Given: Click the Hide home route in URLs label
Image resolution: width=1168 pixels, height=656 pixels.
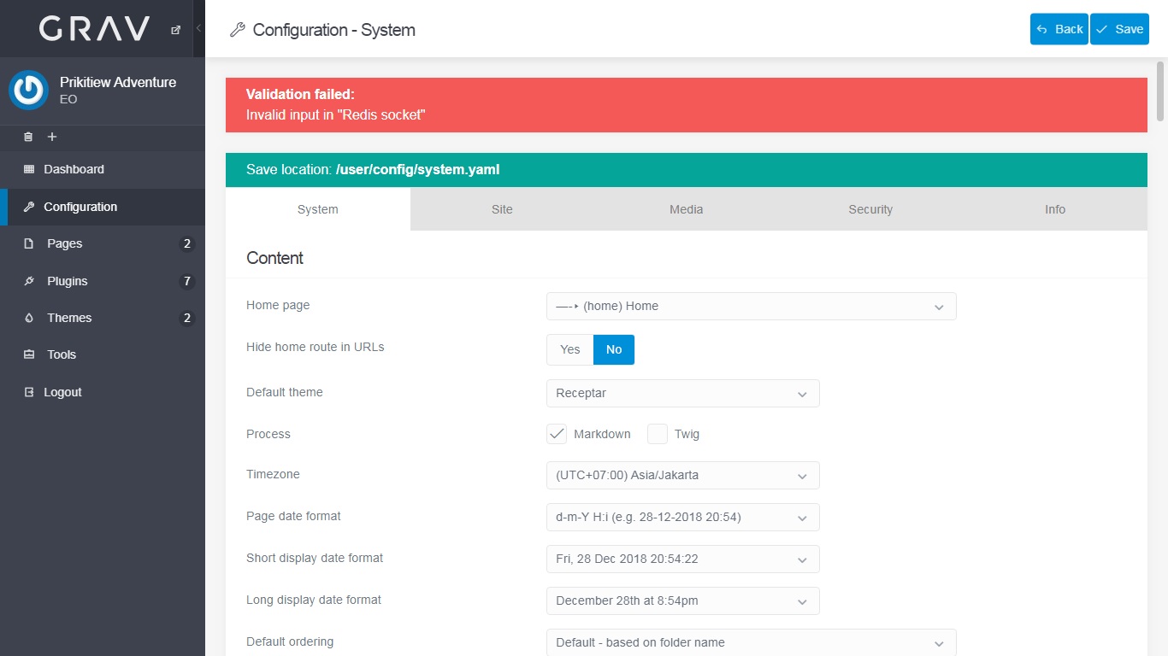Looking at the screenshot, I should (x=316, y=347).
